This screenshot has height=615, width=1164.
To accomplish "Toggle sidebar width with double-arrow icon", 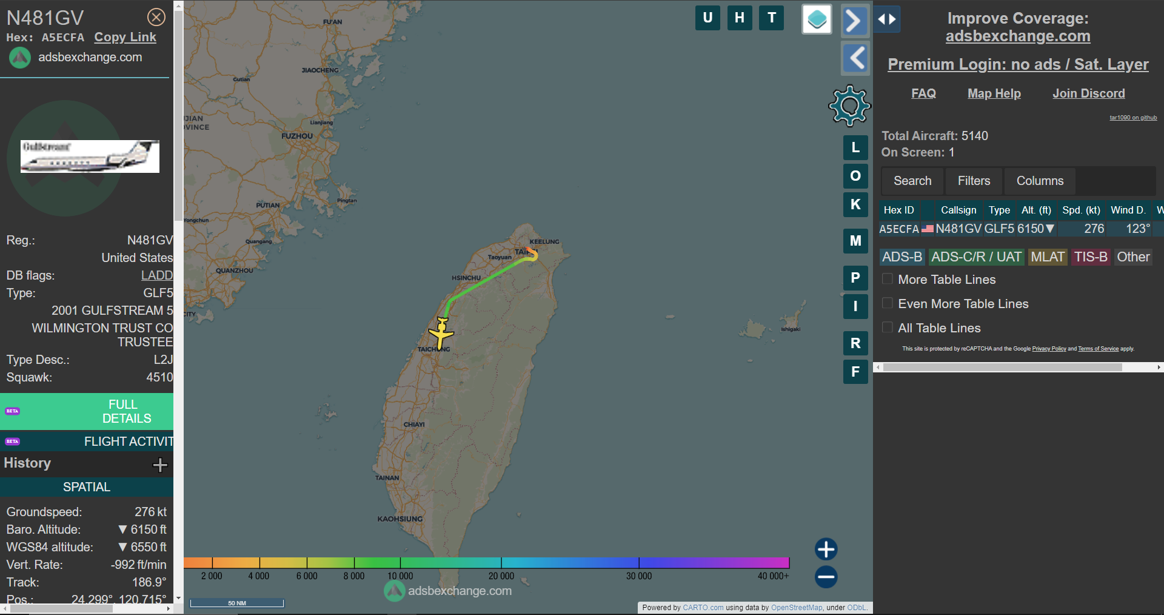I will pos(887,19).
